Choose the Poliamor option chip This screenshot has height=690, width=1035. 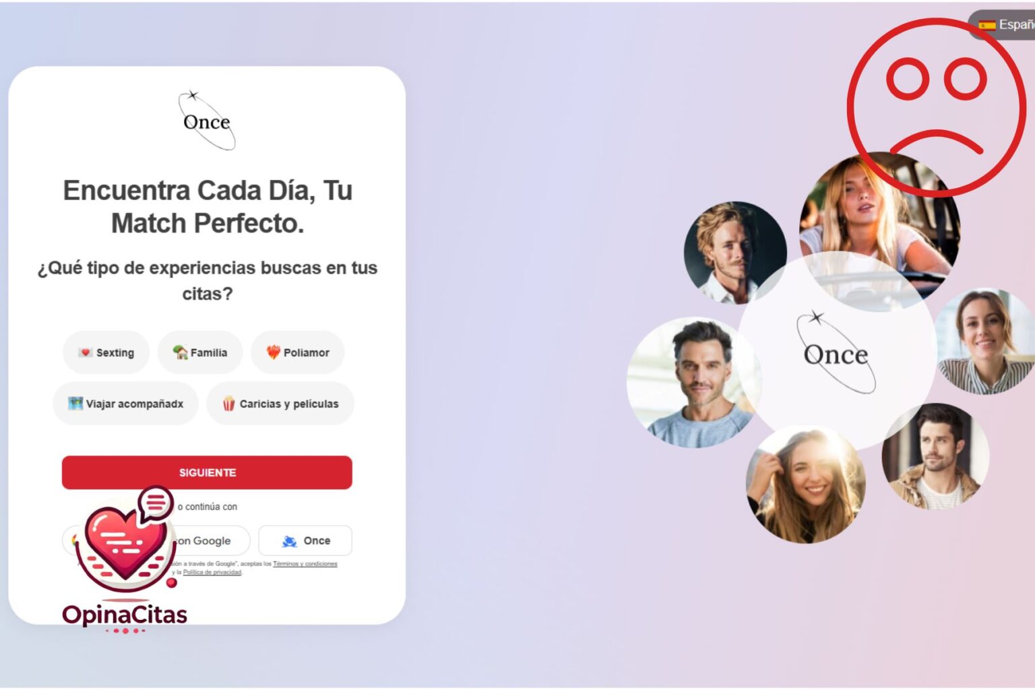298,352
